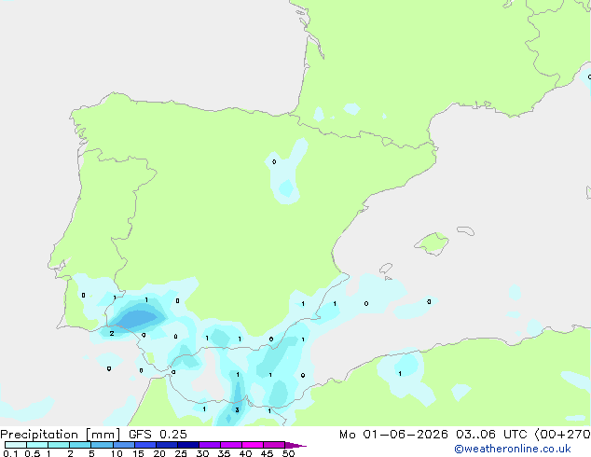The height and width of the screenshot is (457, 591).
Task: Click the weatheronline.co.uk copyright link
Action: click(512, 449)
